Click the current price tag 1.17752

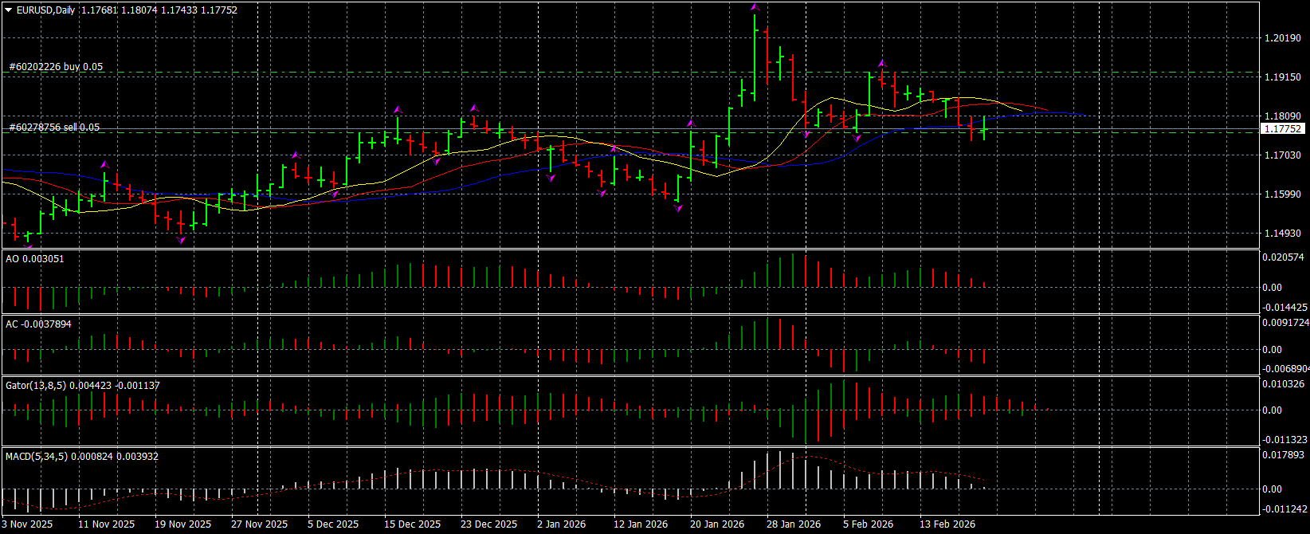[x=1283, y=128]
